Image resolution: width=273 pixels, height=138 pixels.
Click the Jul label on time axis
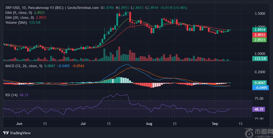coord(83,124)
